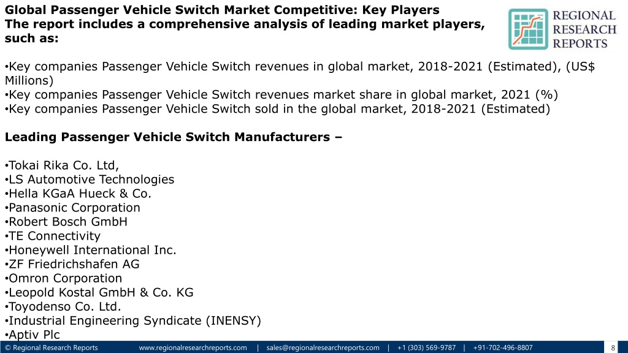628x353 pixels.
Task: Click 'TE Connectivity' list item
Action: point(53,236)
